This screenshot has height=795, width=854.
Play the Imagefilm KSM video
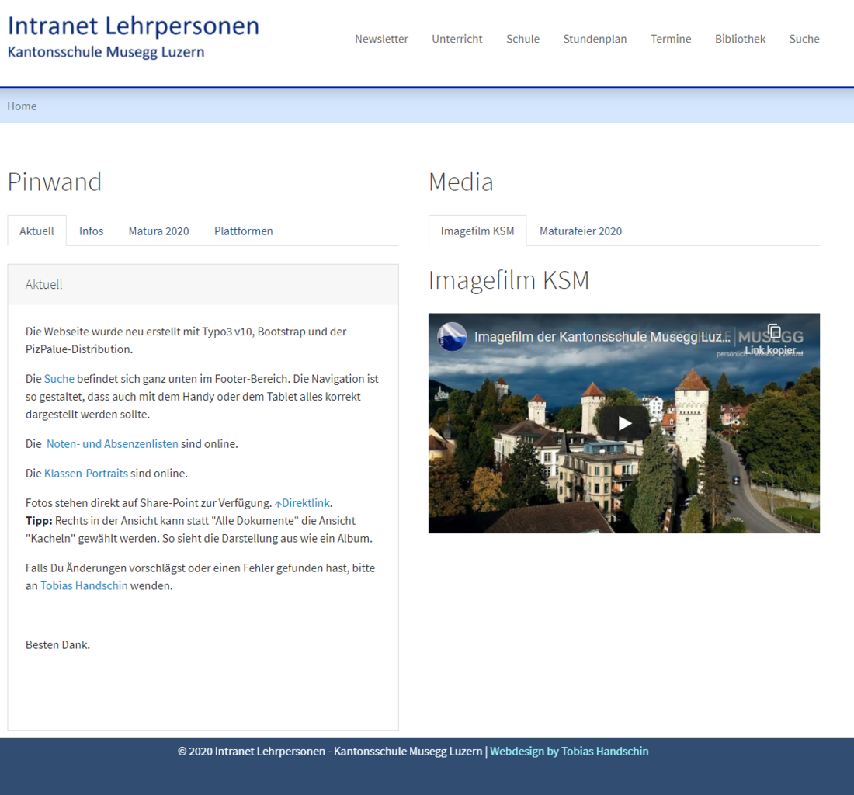(x=623, y=423)
